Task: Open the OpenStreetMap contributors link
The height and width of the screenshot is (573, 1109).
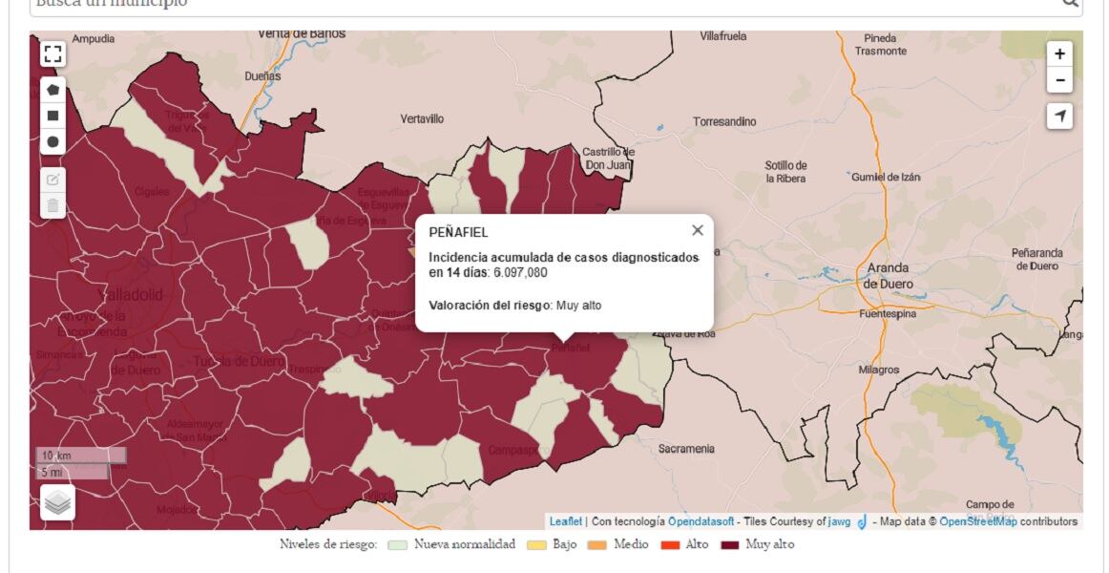Action: pyautogui.click(x=978, y=521)
